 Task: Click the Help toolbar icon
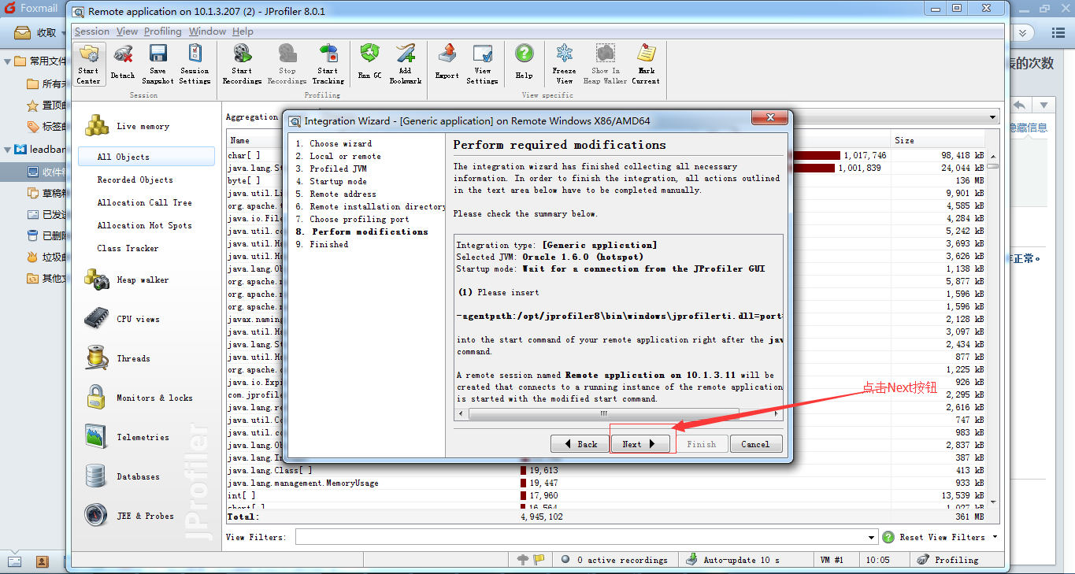[x=524, y=63]
